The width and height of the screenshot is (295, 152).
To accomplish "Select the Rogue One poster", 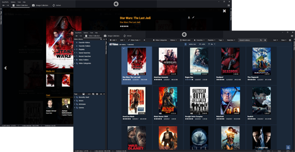I will click(x=199, y=62).
